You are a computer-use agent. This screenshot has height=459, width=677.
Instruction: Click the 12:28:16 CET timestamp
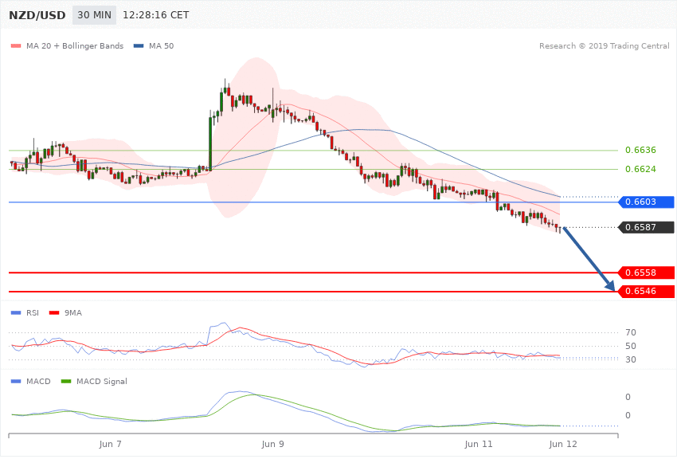(156, 15)
